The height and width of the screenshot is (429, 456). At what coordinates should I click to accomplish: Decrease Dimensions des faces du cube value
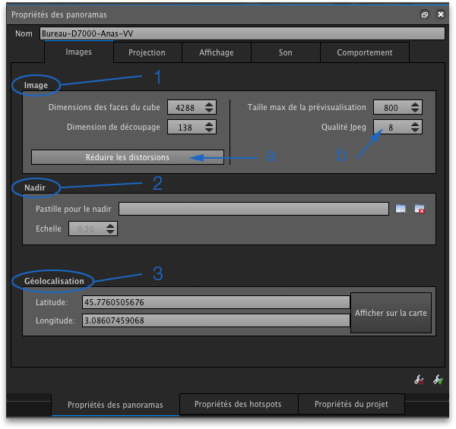[x=209, y=110]
